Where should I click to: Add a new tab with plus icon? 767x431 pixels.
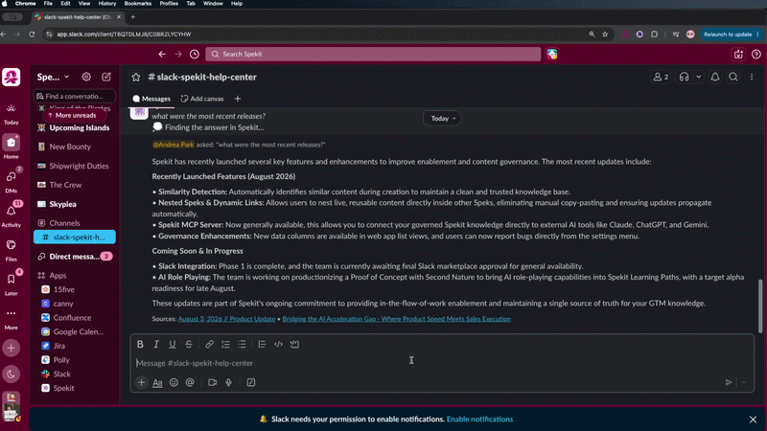238,99
